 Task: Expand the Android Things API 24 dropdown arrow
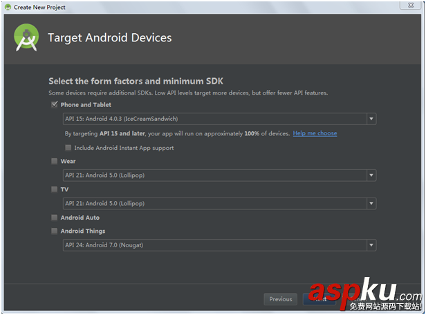pyautogui.click(x=371, y=245)
